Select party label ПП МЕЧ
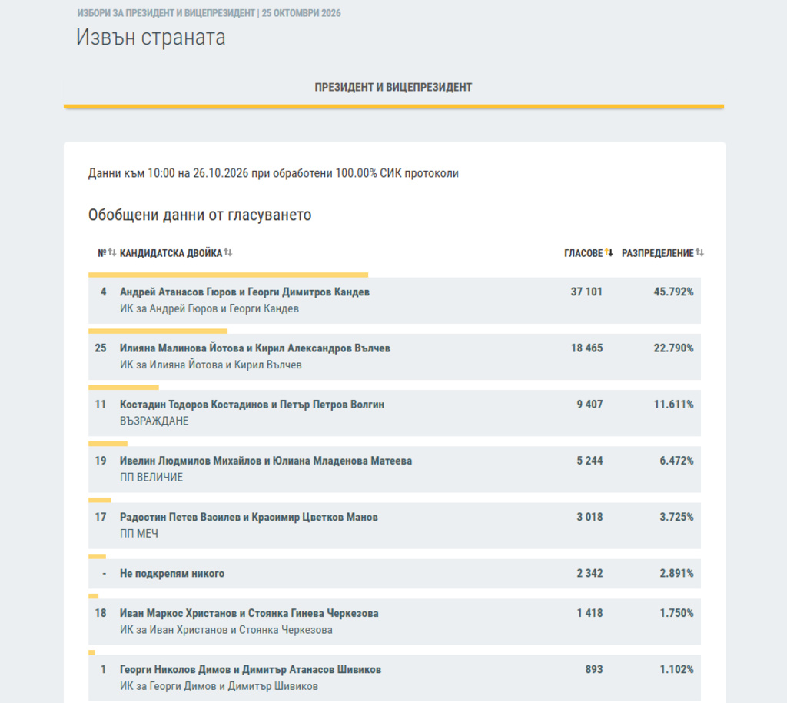Image resolution: width=787 pixels, height=703 pixels. coord(139,534)
